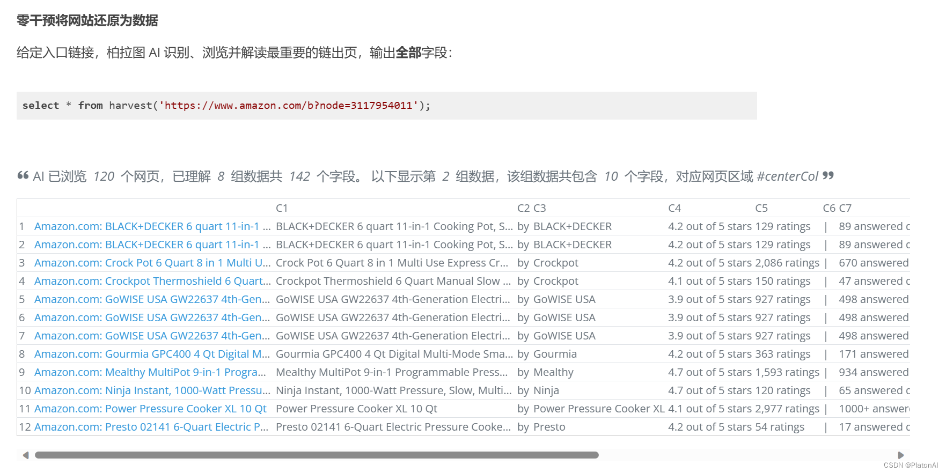Open the BLACK+DECKER Amazon link in row 2
946x473 pixels.
tap(152, 245)
